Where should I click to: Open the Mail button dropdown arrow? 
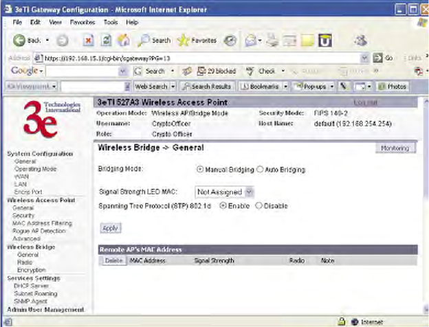click(x=260, y=41)
